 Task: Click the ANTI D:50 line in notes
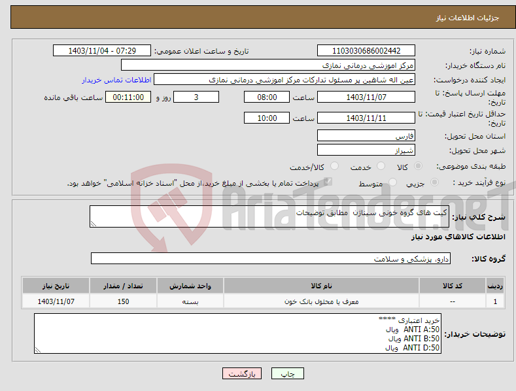tap(412, 348)
